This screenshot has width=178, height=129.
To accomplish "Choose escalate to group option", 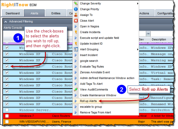I will click(91, 107).
